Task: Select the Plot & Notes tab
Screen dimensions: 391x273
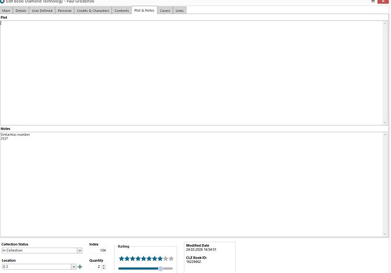Action: point(144,10)
